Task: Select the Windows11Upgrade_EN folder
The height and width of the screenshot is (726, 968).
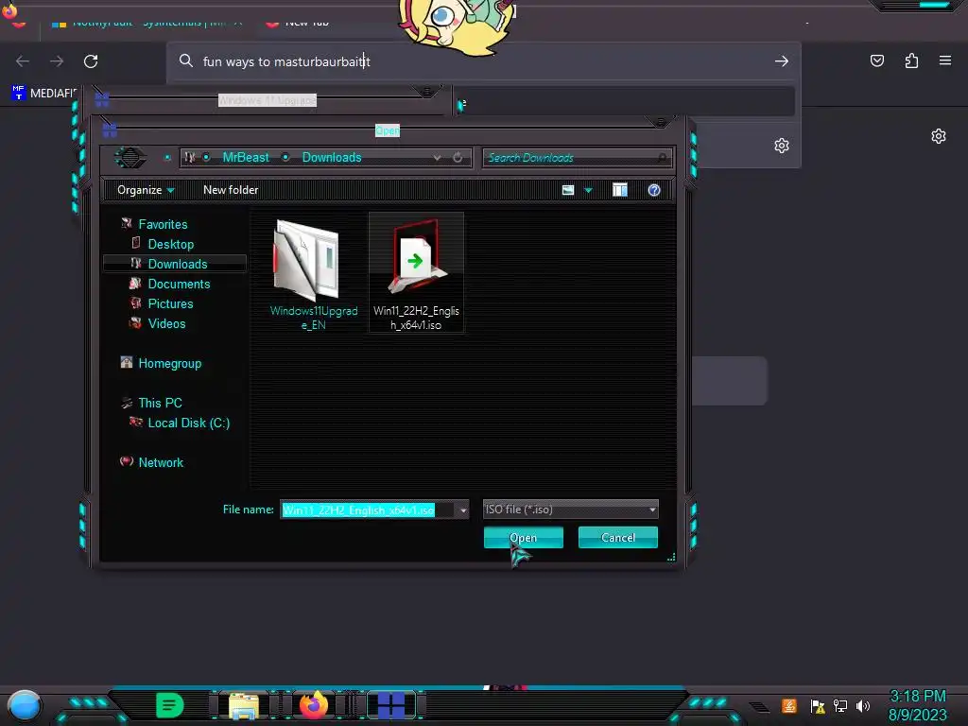Action: (313, 275)
